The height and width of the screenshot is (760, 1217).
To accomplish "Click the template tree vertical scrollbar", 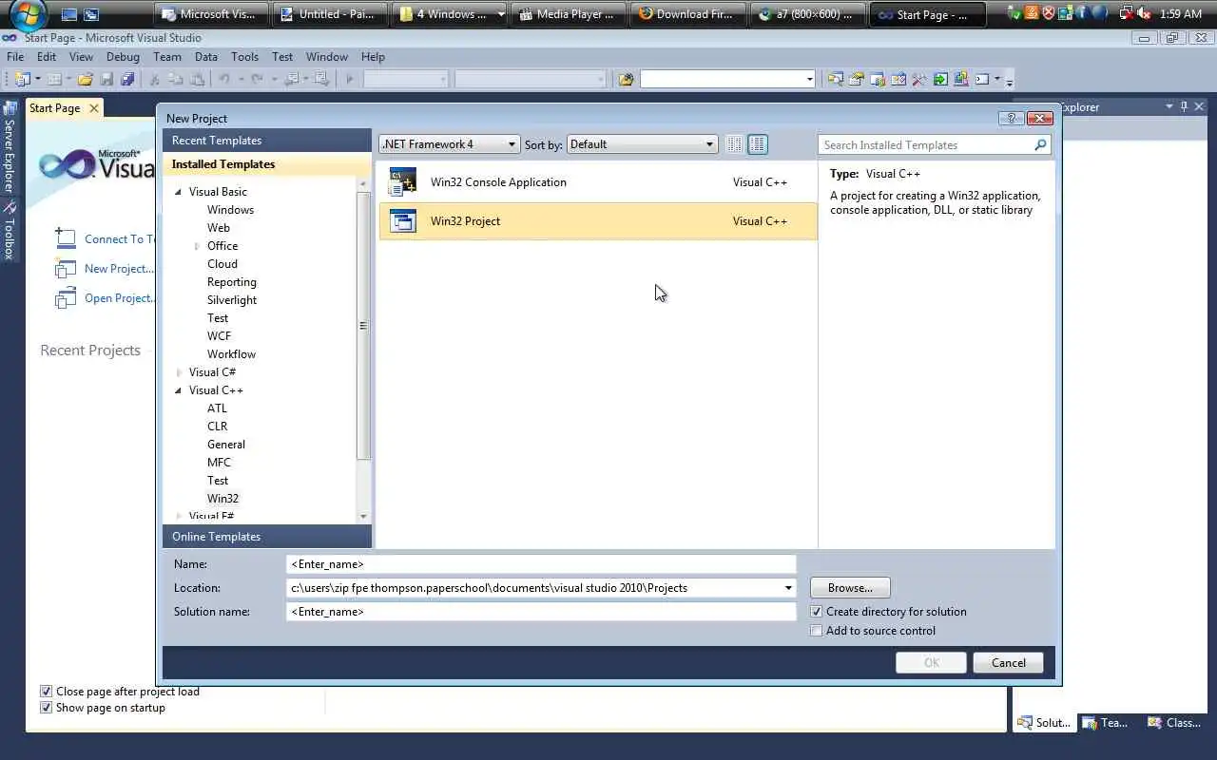I will (363, 326).
